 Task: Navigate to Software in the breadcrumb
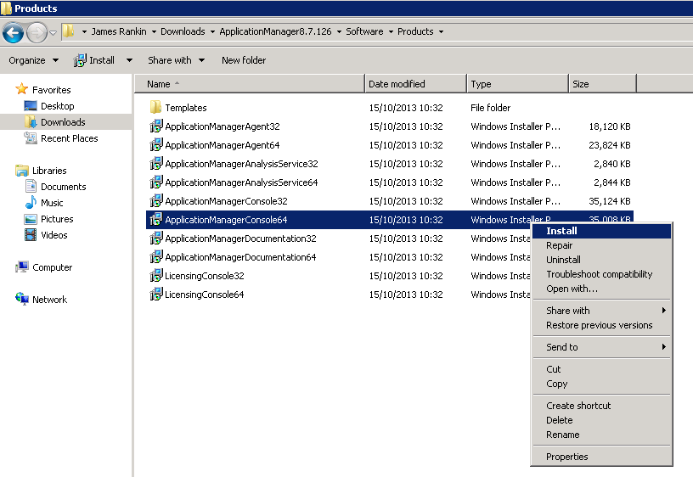[364, 31]
